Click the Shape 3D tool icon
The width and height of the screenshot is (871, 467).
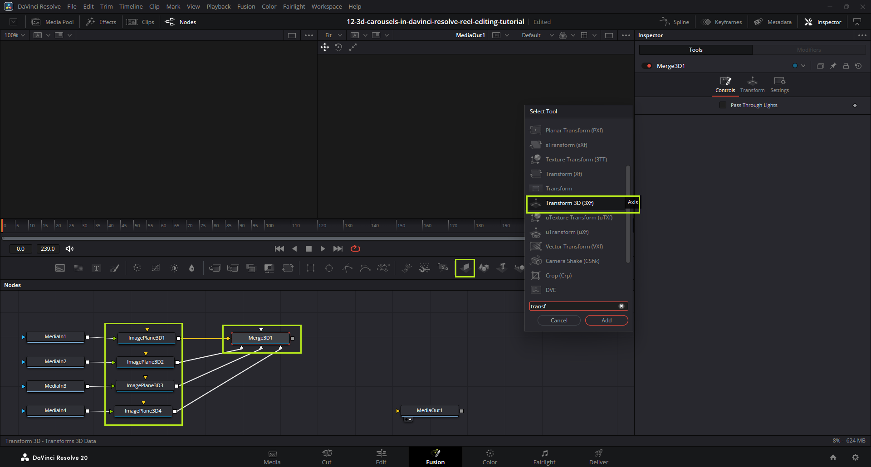[x=484, y=268]
